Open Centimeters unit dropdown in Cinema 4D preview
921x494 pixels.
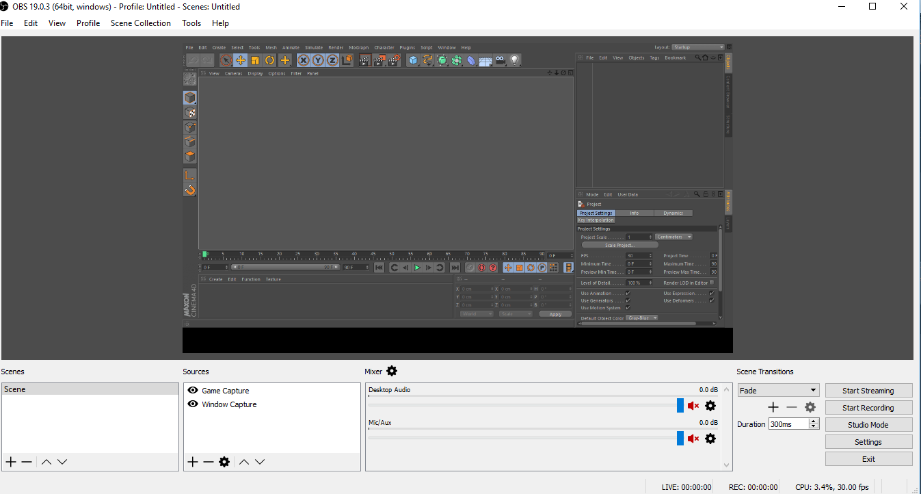pyautogui.click(x=673, y=237)
